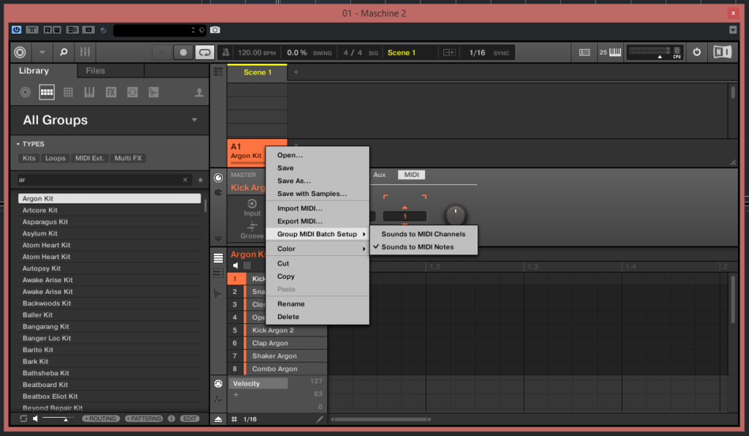Expand the Color submenu
Viewport: 749px width, 436px height.
pyautogui.click(x=317, y=249)
